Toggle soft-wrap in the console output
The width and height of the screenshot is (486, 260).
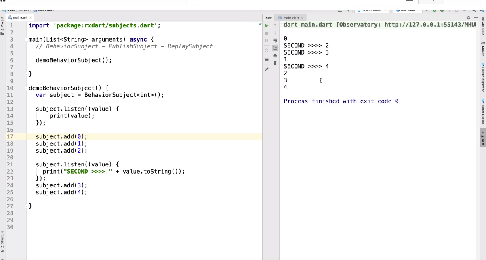pyautogui.click(x=275, y=40)
